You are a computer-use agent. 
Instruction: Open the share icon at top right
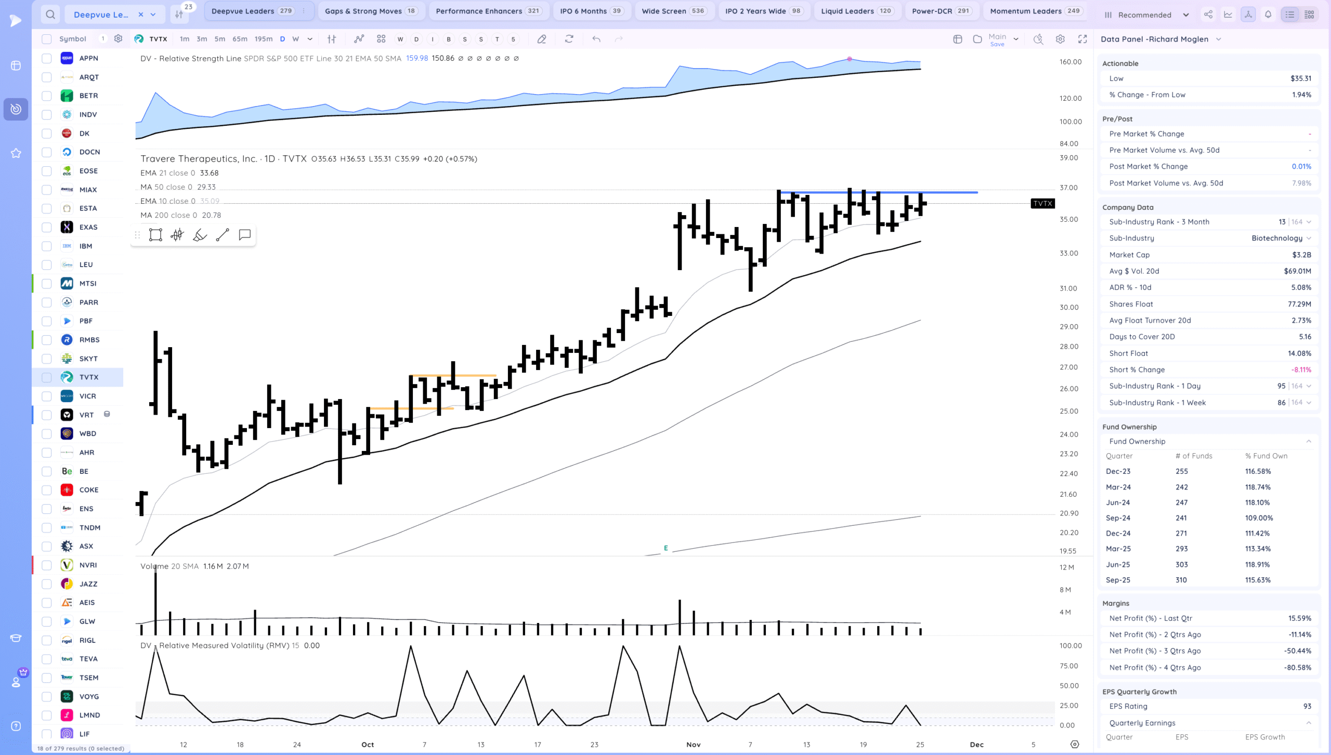[1208, 15]
